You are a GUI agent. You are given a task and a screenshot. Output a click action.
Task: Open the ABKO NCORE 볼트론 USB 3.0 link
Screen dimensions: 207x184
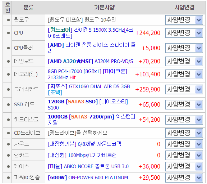click(x=88, y=166)
